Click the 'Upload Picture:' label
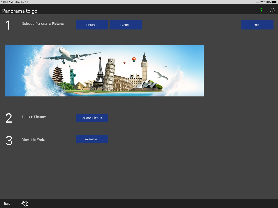Screen dimensions: 278x208 pyautogui.click(x=34, y=117)
